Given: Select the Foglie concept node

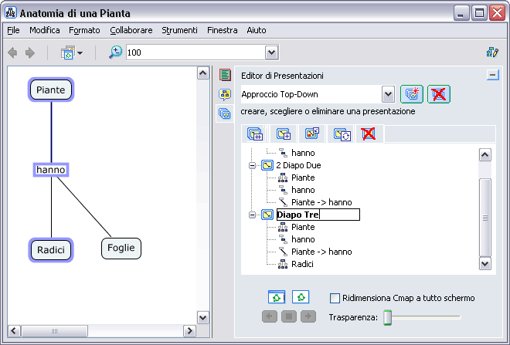Looking at the screenshot, I should coord(121,249).
